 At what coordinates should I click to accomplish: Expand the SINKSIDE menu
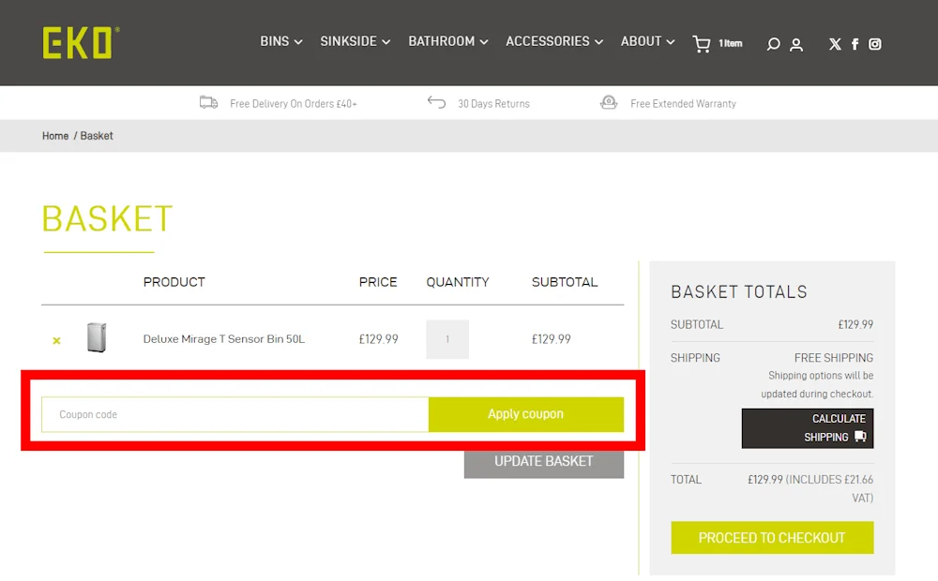pos(356,41)
